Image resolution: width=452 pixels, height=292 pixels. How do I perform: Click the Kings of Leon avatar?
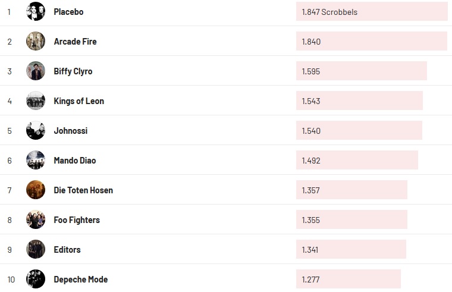[36, 101]
